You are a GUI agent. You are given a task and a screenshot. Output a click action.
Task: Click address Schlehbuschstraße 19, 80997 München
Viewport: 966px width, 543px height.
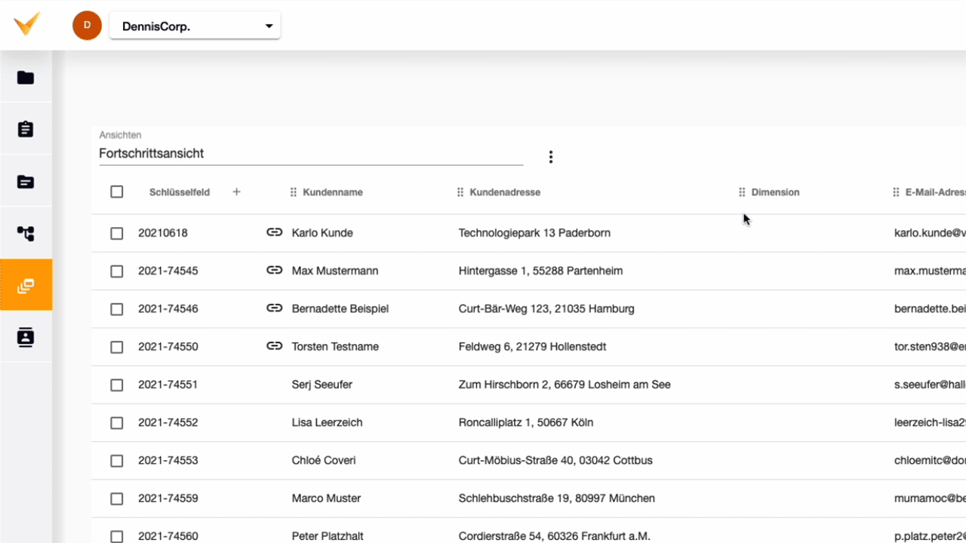(557, 499)
